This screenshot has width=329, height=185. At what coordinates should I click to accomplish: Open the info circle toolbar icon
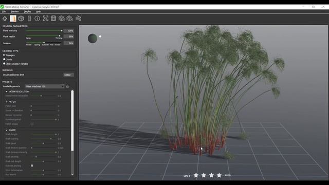pos(37,18)
